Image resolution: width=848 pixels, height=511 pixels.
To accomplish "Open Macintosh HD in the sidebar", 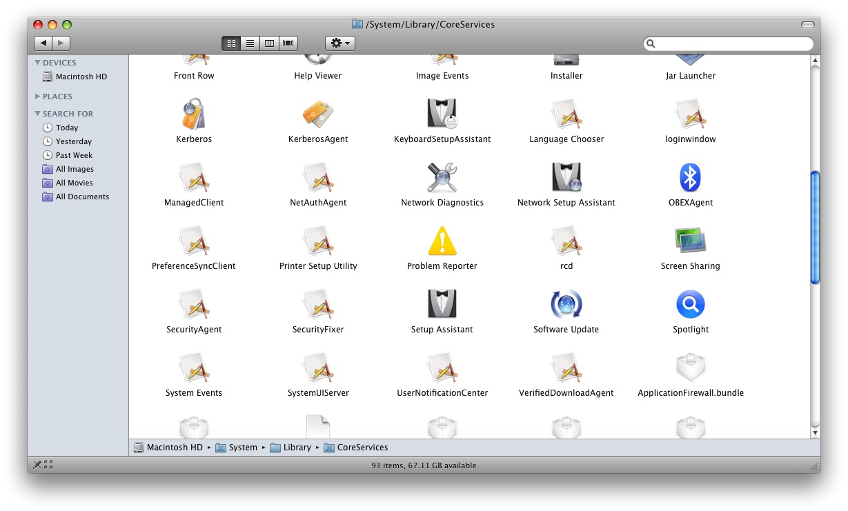I will [75, 77].
